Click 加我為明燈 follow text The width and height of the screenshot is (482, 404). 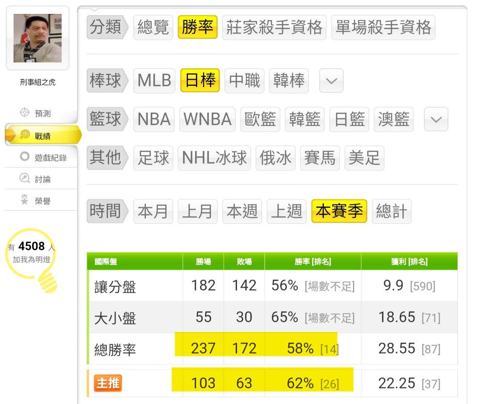pos(31,260)
